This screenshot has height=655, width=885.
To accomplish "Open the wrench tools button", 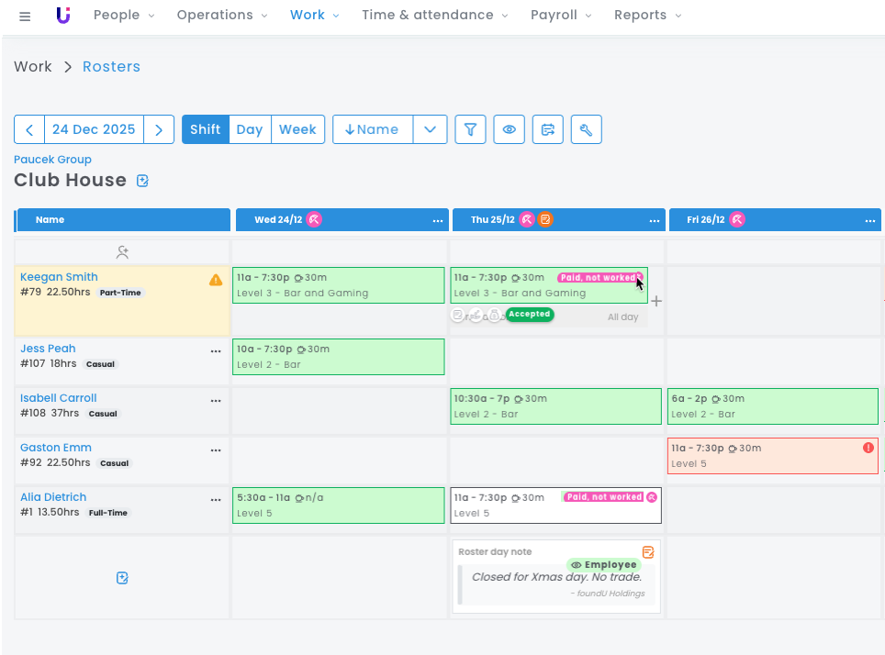I will pos(586,129).
